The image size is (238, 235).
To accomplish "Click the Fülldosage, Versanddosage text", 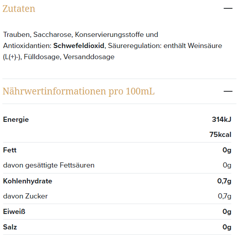I will pyautogui.click(x=69, y=57).
